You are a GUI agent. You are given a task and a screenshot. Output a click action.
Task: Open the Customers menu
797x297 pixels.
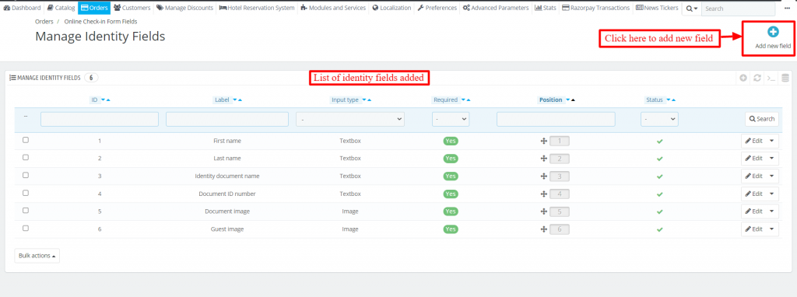[132, 8]
